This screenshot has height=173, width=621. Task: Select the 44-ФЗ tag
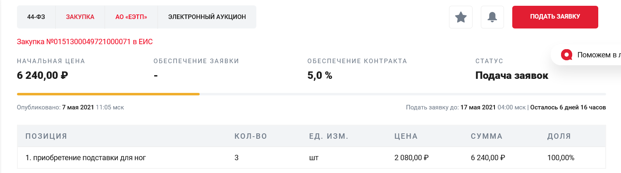click(x=36, y=17)
